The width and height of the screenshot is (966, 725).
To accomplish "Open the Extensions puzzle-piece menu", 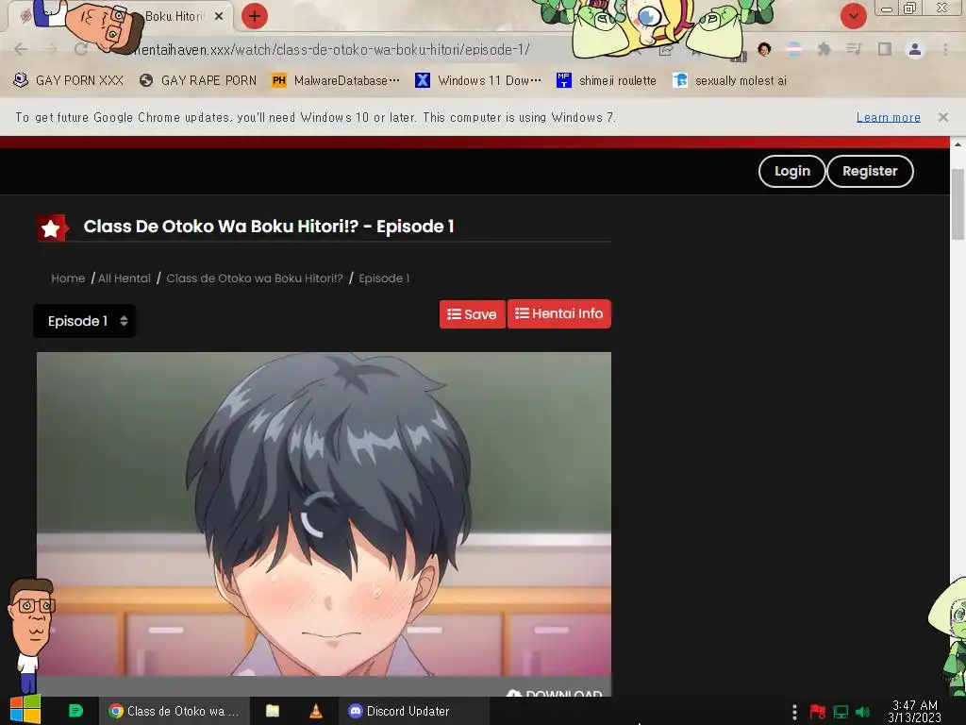I will 824,49.
